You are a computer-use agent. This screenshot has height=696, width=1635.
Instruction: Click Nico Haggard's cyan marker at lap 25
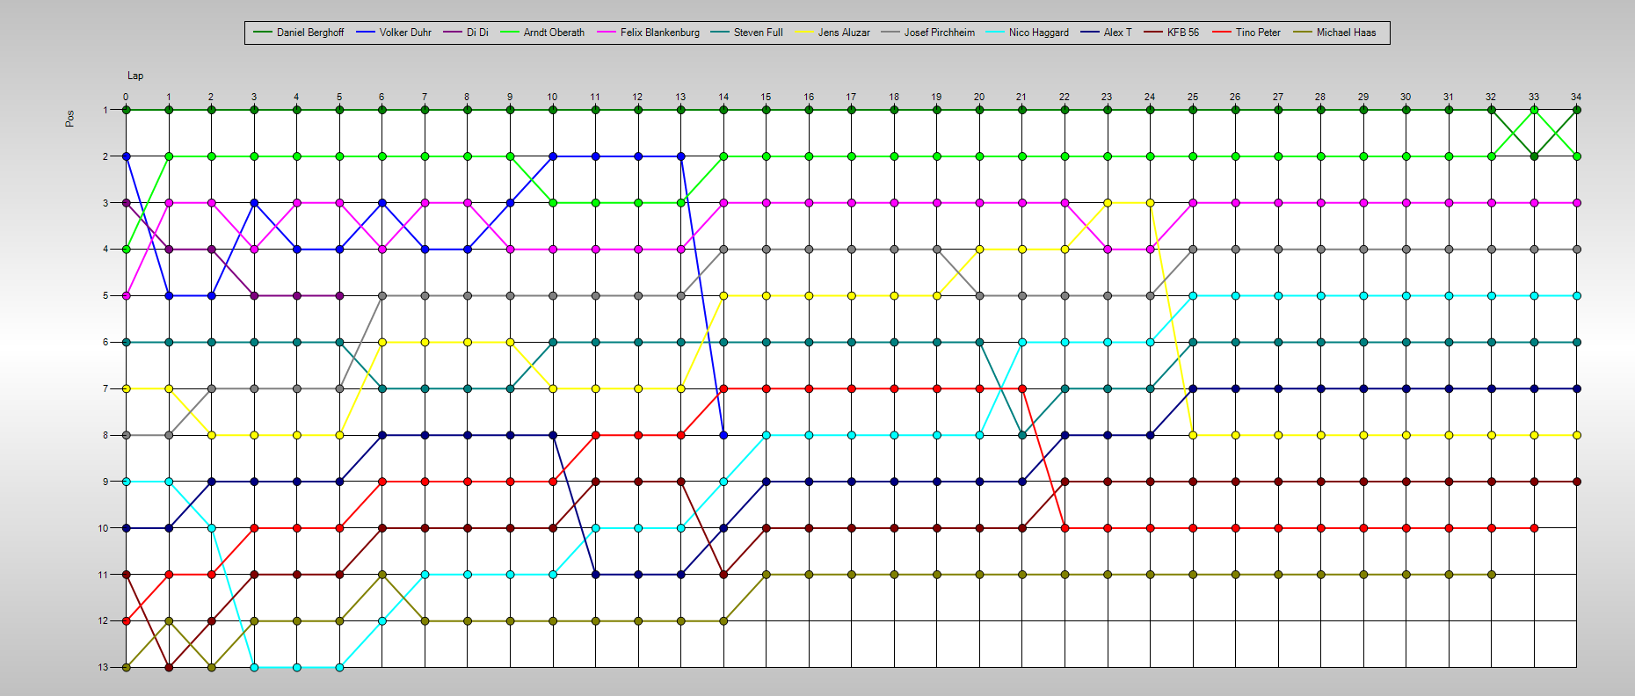pos(1193,295)
